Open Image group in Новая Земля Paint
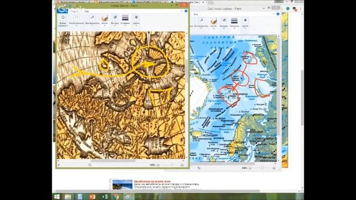 (x=77, y=21)
